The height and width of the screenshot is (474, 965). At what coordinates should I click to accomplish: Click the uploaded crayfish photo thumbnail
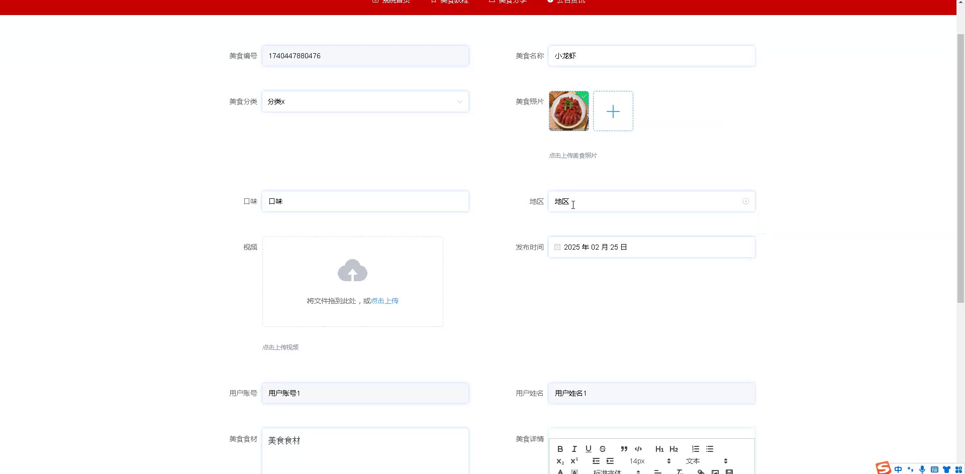pyautogui.click(x=569, y=111)
